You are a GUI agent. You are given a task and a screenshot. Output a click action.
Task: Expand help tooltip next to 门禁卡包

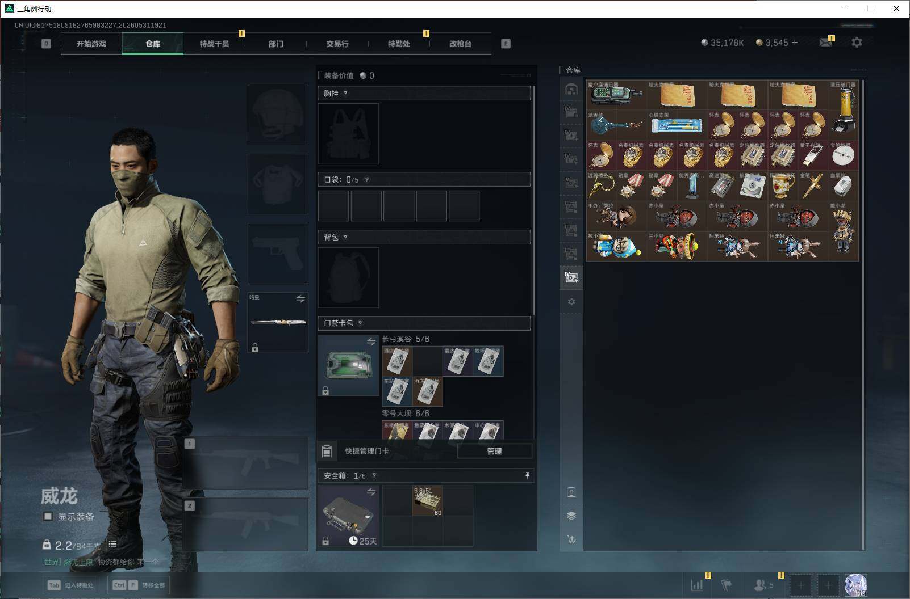pos(360,323)
